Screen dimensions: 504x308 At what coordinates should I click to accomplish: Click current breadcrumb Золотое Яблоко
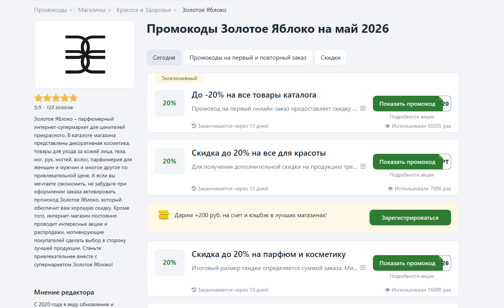click(204, 10)
